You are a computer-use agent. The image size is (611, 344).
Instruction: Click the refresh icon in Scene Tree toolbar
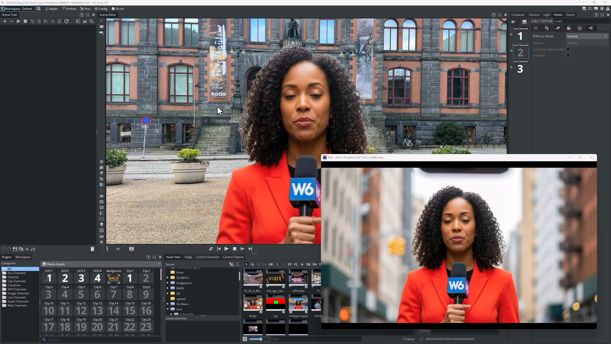[x=67, y=21]
